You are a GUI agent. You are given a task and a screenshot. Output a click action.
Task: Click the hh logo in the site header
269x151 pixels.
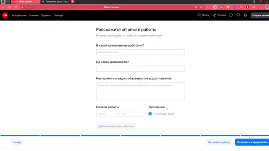[x=5, y=16]
